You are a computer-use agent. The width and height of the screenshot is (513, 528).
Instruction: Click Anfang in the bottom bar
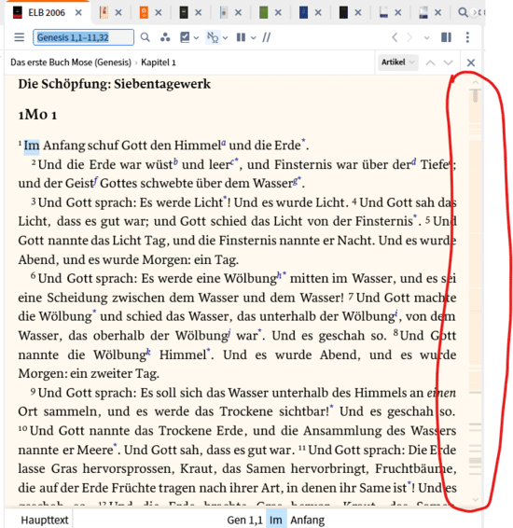pyautogui.click(x=307, y=520)
